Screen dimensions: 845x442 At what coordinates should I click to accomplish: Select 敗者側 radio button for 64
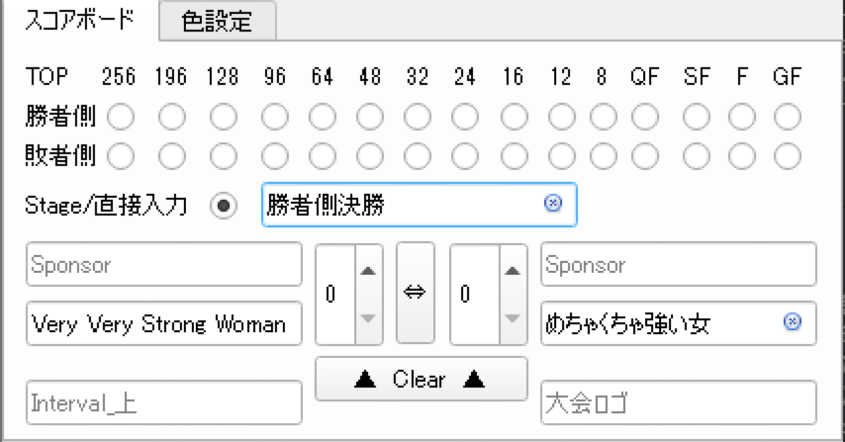tap(323, 156)
